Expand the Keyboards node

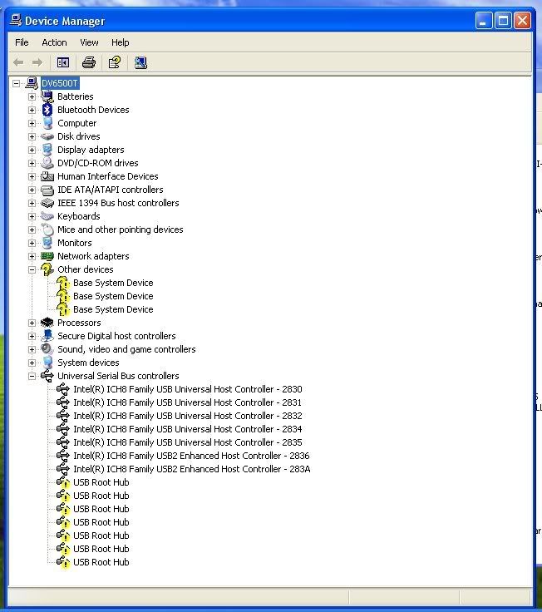coord(32,216)
